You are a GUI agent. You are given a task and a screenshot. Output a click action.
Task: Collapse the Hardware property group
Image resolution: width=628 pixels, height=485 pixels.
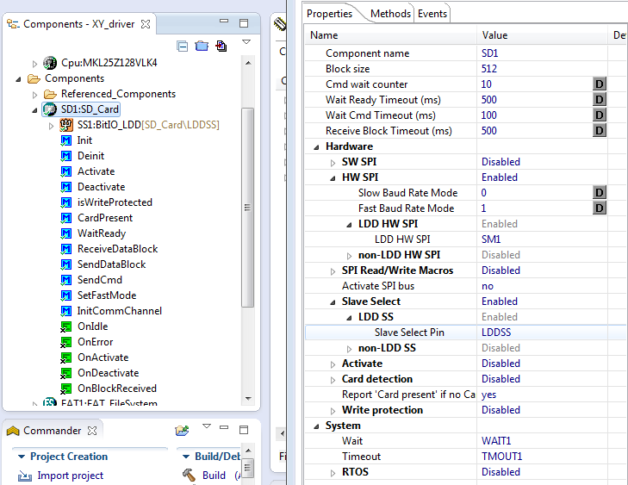click(316, 147)
